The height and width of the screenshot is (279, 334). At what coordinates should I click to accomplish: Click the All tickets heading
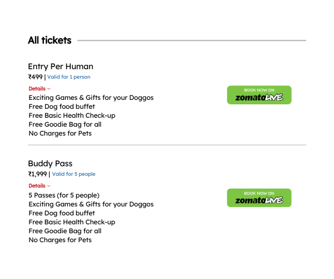[x=50, y=40]
